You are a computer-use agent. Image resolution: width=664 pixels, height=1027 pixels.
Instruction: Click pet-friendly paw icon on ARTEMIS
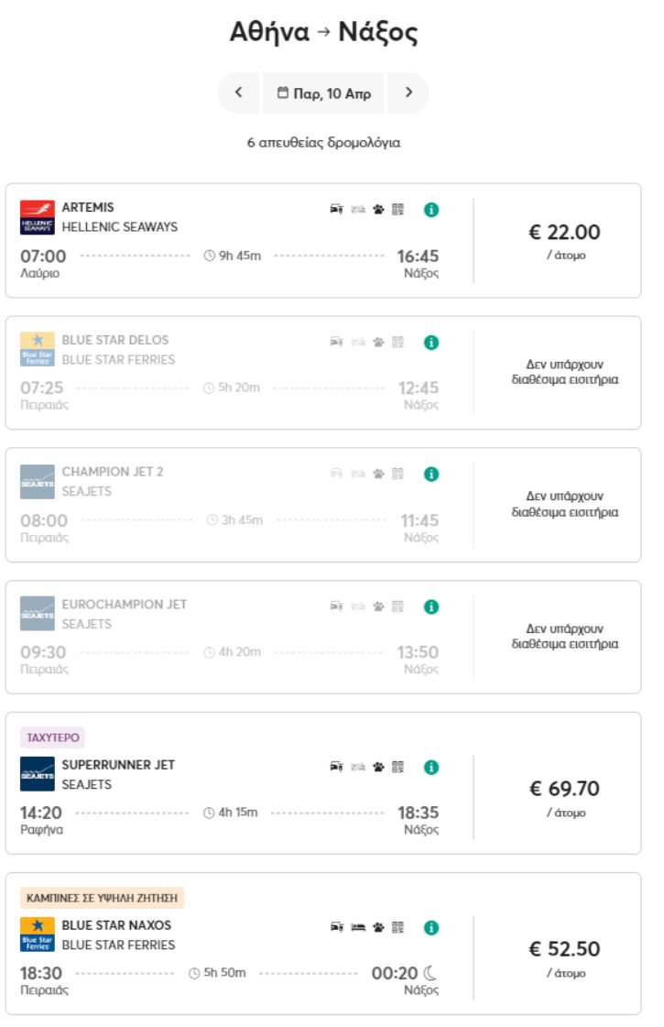click(378, 210)
